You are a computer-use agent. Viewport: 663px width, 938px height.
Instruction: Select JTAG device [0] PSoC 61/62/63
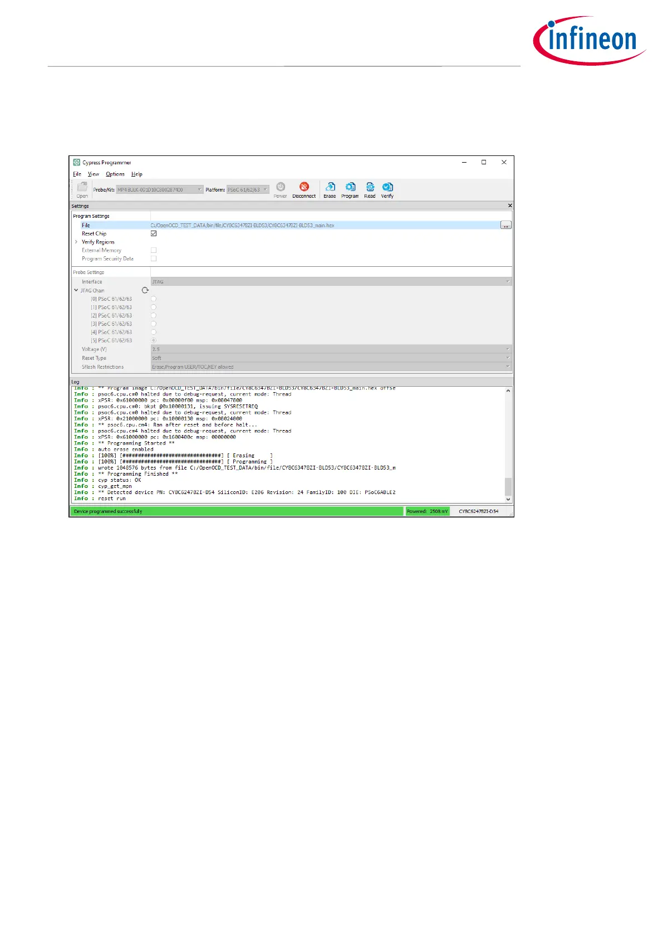154,299
